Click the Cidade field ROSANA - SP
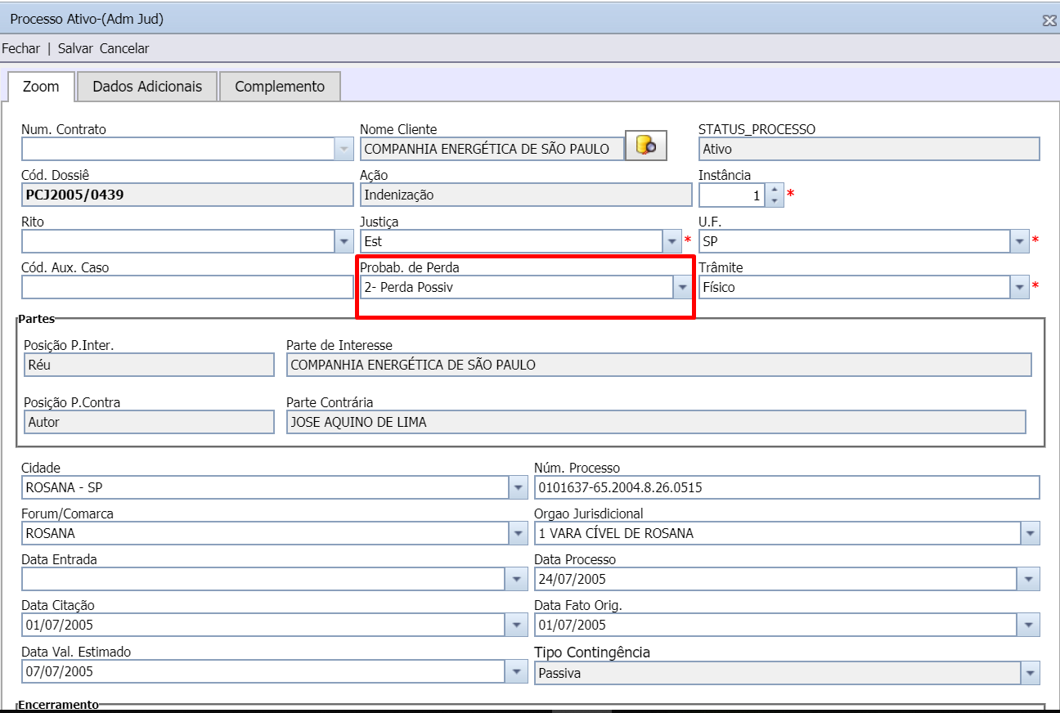 (265, 488)
